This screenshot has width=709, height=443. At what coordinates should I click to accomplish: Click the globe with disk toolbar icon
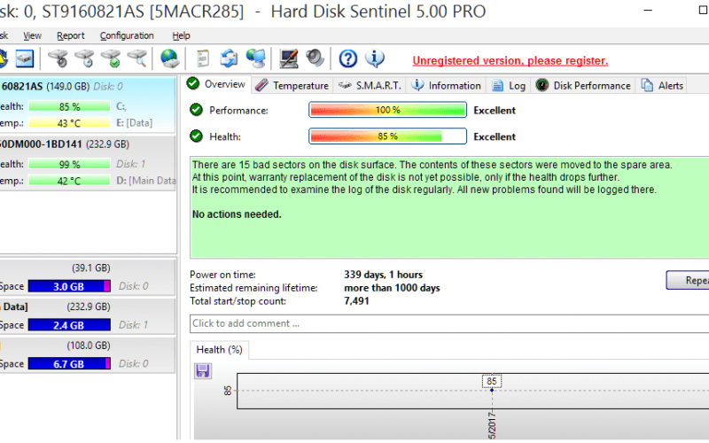(x=169, y=58)
